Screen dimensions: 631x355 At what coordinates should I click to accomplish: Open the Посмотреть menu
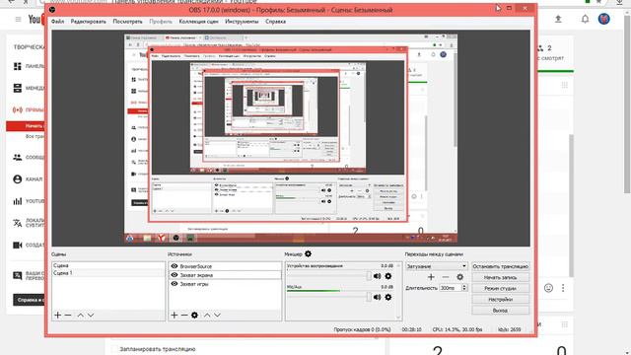coord(127,22)
